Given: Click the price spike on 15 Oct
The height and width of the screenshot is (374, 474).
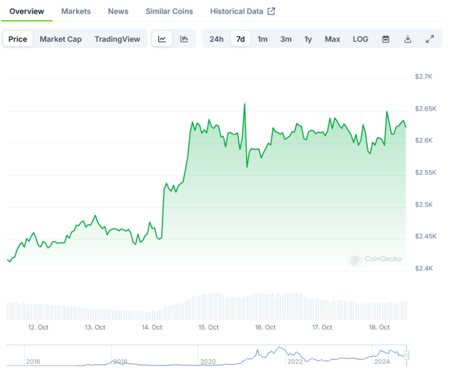Looking at the screenshot, I should pos(244,104).
